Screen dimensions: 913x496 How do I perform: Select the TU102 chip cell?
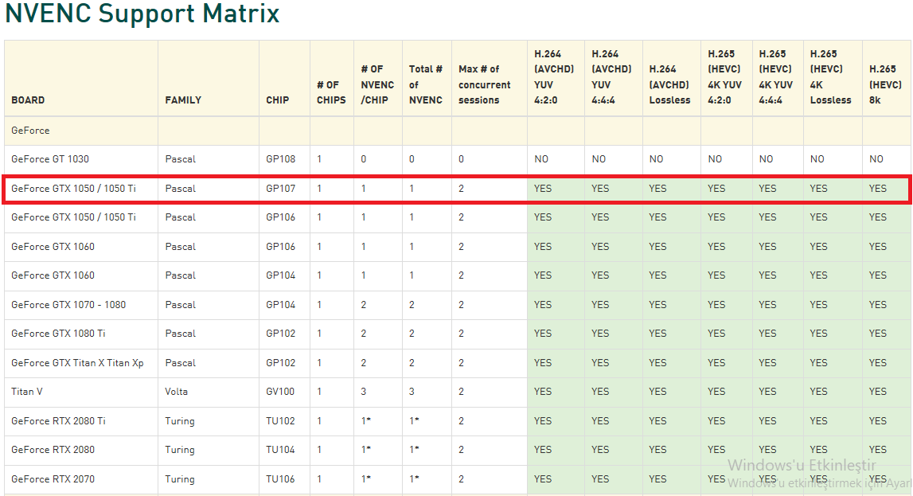[x=281, y=421]
